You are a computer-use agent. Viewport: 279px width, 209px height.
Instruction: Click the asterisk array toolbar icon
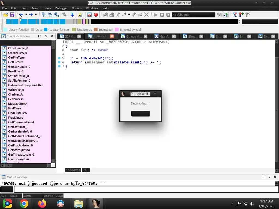click(134, 15)
